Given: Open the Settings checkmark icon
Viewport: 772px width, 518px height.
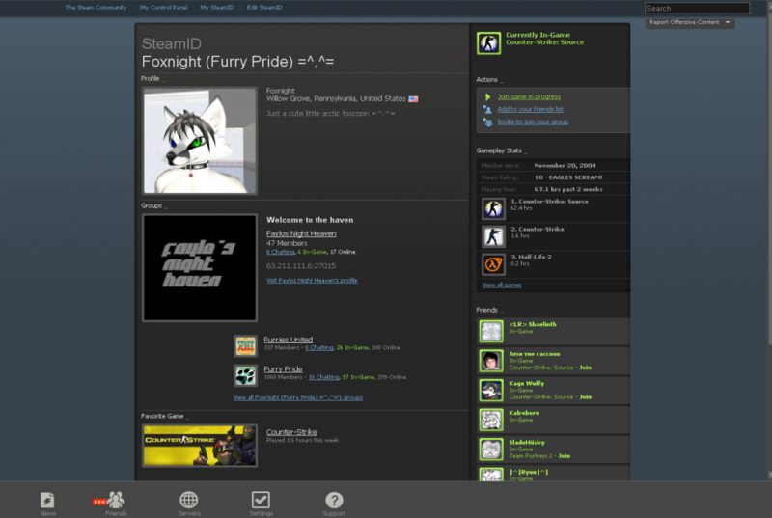Looking at the screenshot, I should (x=261, y=500).
